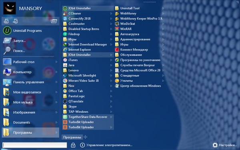This screenshot has width=240, height=150.
Task: Open the Стандартные folder
Action: point(140,75)
